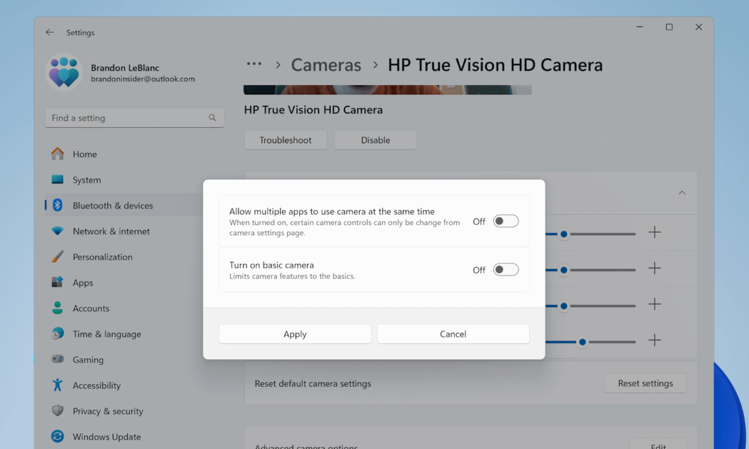Open the breadcrumb overflow ellipsis menu
This screenshot has width=749, height=449.
254,64
